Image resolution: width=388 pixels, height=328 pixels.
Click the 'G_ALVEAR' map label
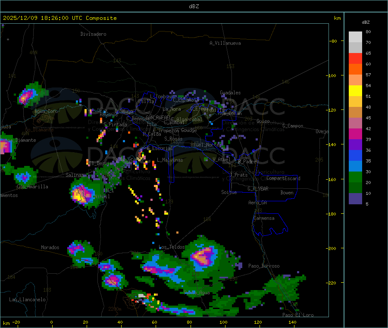point(258,189)
